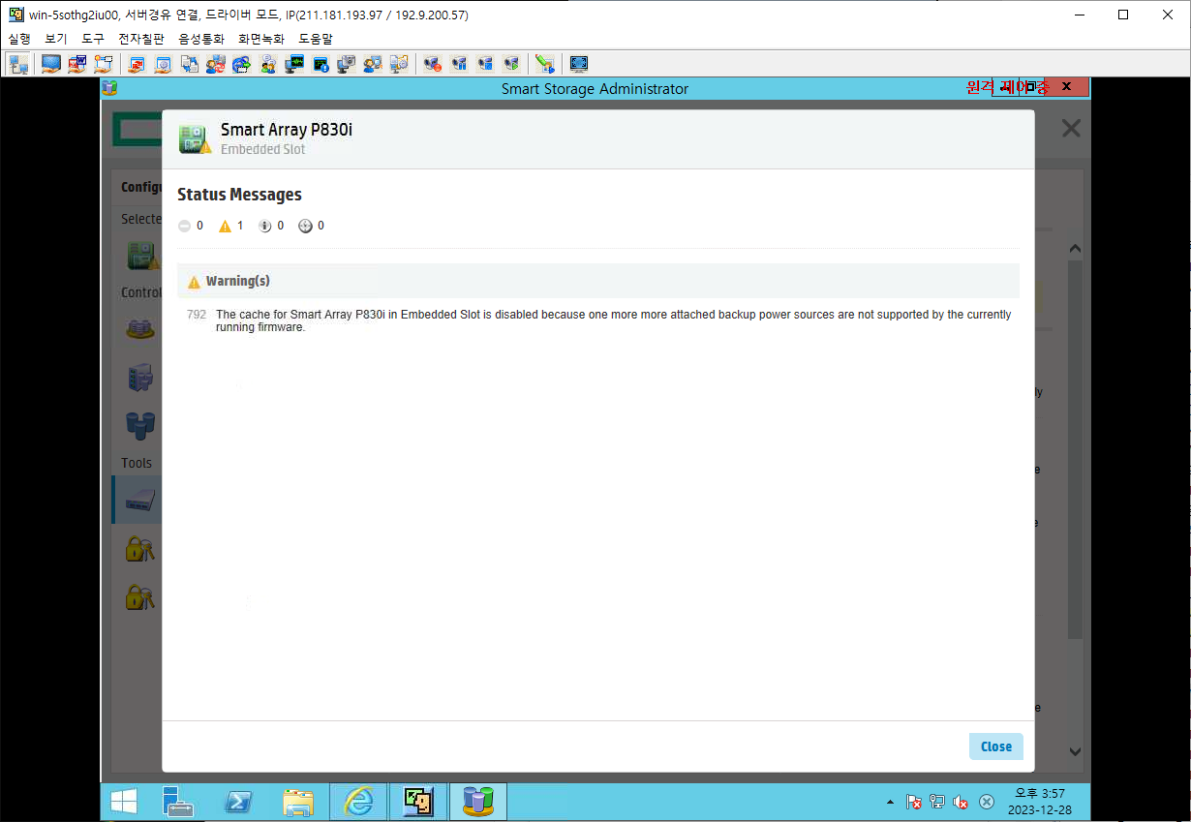Screen dimensions: 1191x822
Task: Click the system performance graph toolbar icon
Action: click(x=294, y=64)
